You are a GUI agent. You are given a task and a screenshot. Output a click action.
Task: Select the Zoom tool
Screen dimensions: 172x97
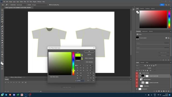click(2, 57)
